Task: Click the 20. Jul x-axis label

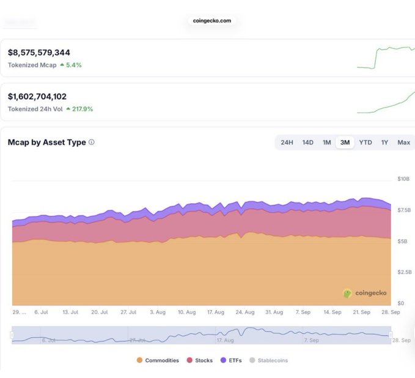Action: (100, 312)
